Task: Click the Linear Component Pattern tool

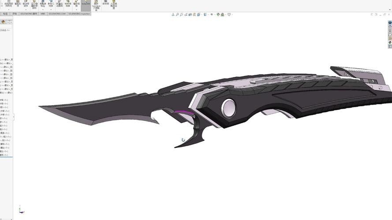Action: click(9, 4)
